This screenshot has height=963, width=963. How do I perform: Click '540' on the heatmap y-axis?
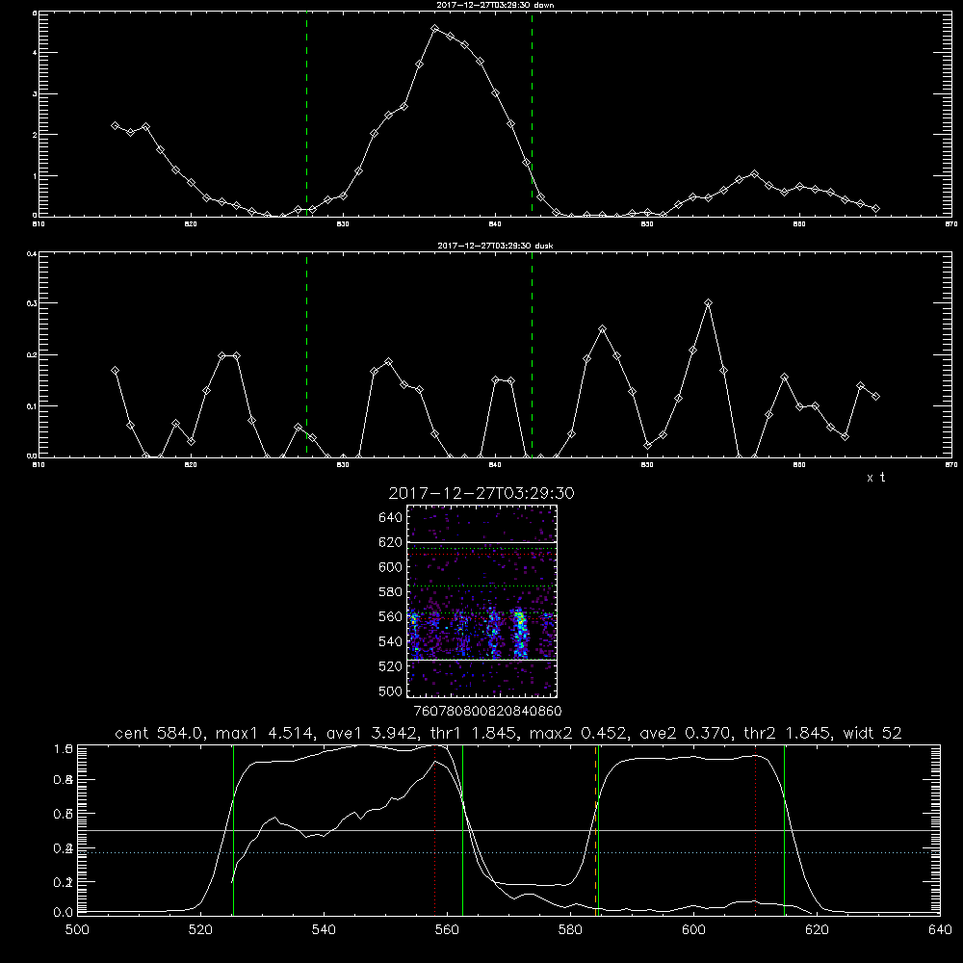[391, 641]
